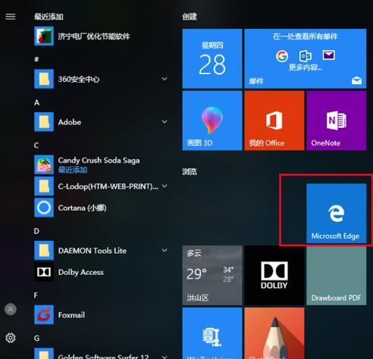Viewport: 373px width, 359px height.
Task: Click the 360安全中心 folder icon
Action: coord(44,79)
